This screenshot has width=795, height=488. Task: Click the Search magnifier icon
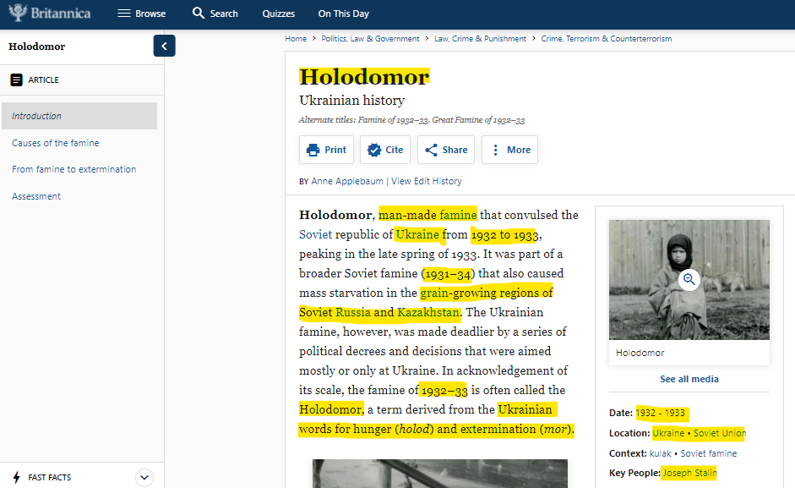[x=199, y=14]
